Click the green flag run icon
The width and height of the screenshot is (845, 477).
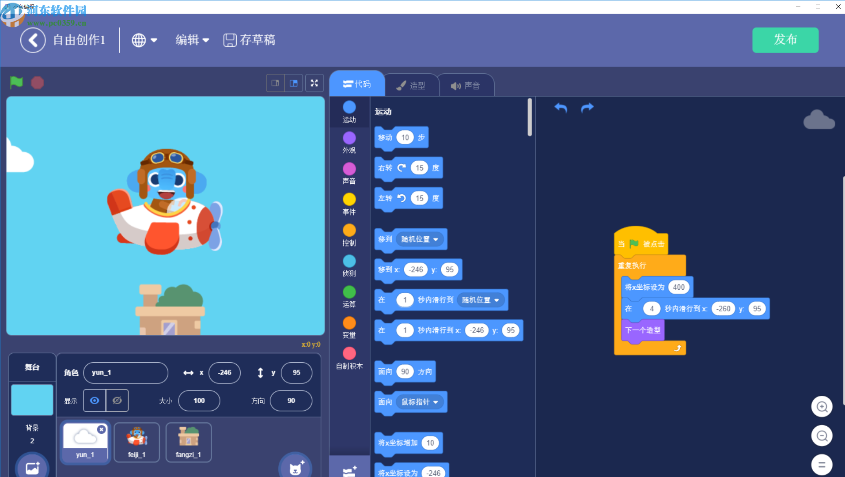click(16, 83)
